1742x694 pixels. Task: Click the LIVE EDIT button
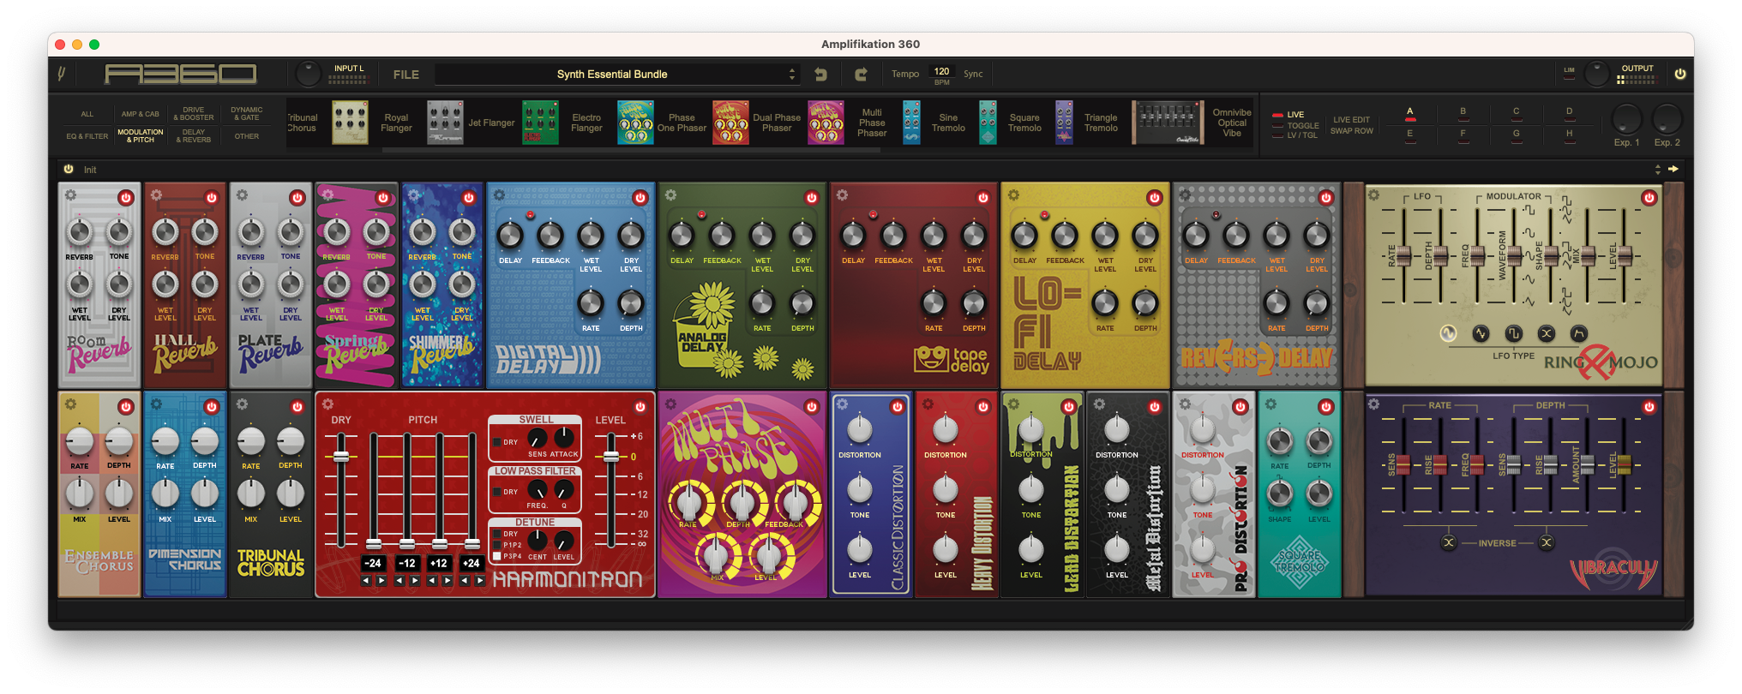click(x=1352, y=120)
